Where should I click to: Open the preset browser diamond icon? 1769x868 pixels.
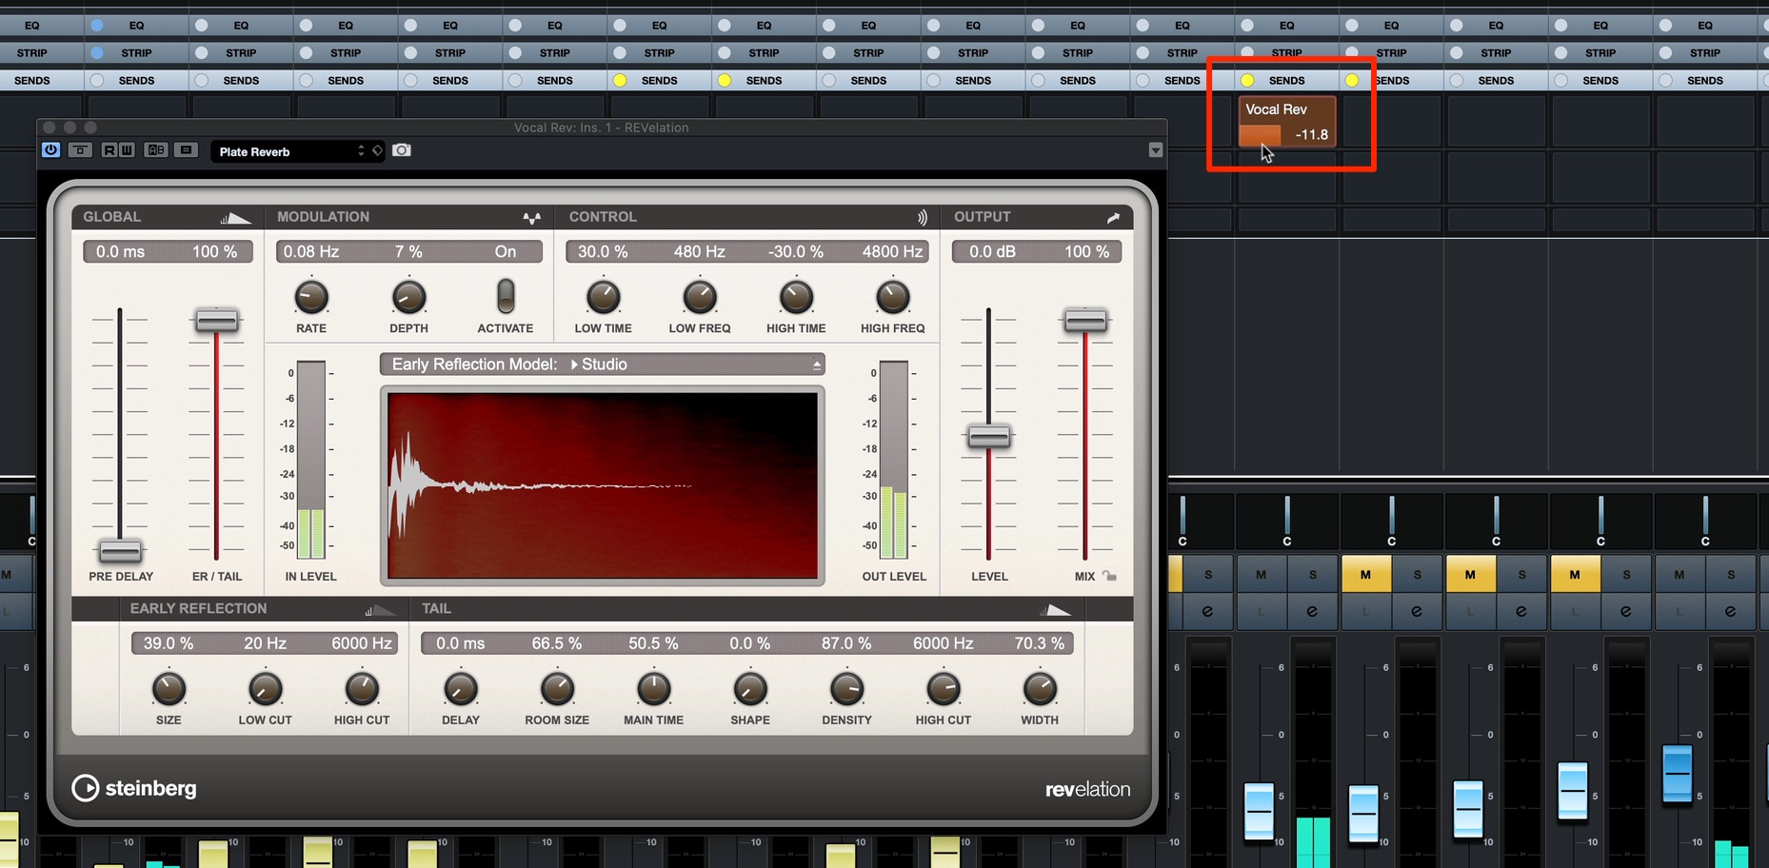pos(378,150)
